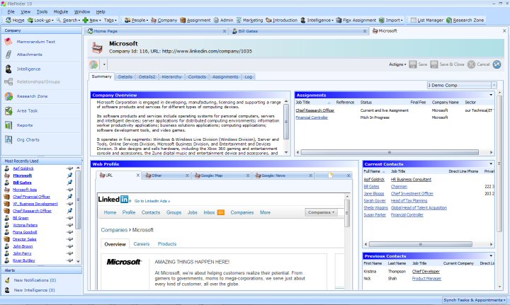Expand Synch Tasks & Appointments menu
Screen dimensions: 510x305
(x=475, y=300)
